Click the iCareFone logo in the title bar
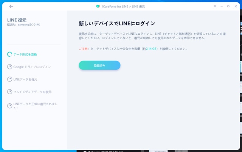The height and width of the screenshot is (152, 242). [x=98, y=6]
